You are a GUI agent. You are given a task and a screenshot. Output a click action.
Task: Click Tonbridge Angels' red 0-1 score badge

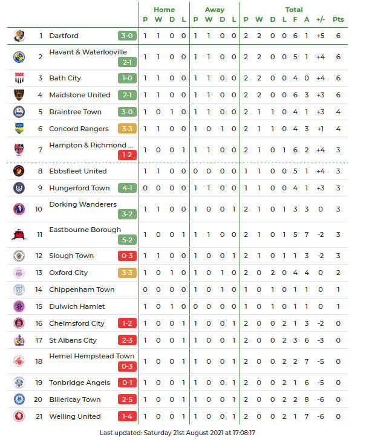click(127, 383)
